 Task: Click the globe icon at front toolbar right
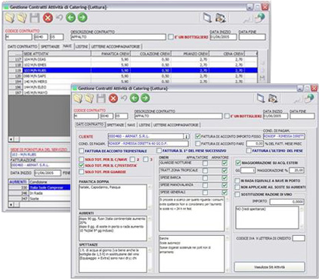tap(309, 98)
